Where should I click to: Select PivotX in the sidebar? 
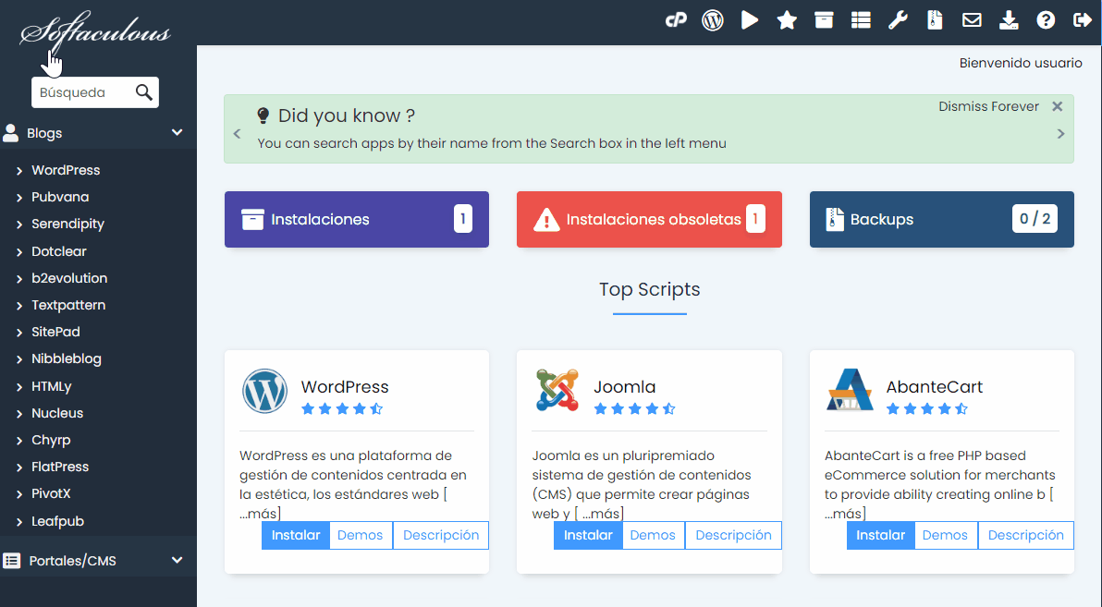click(51, 493)
